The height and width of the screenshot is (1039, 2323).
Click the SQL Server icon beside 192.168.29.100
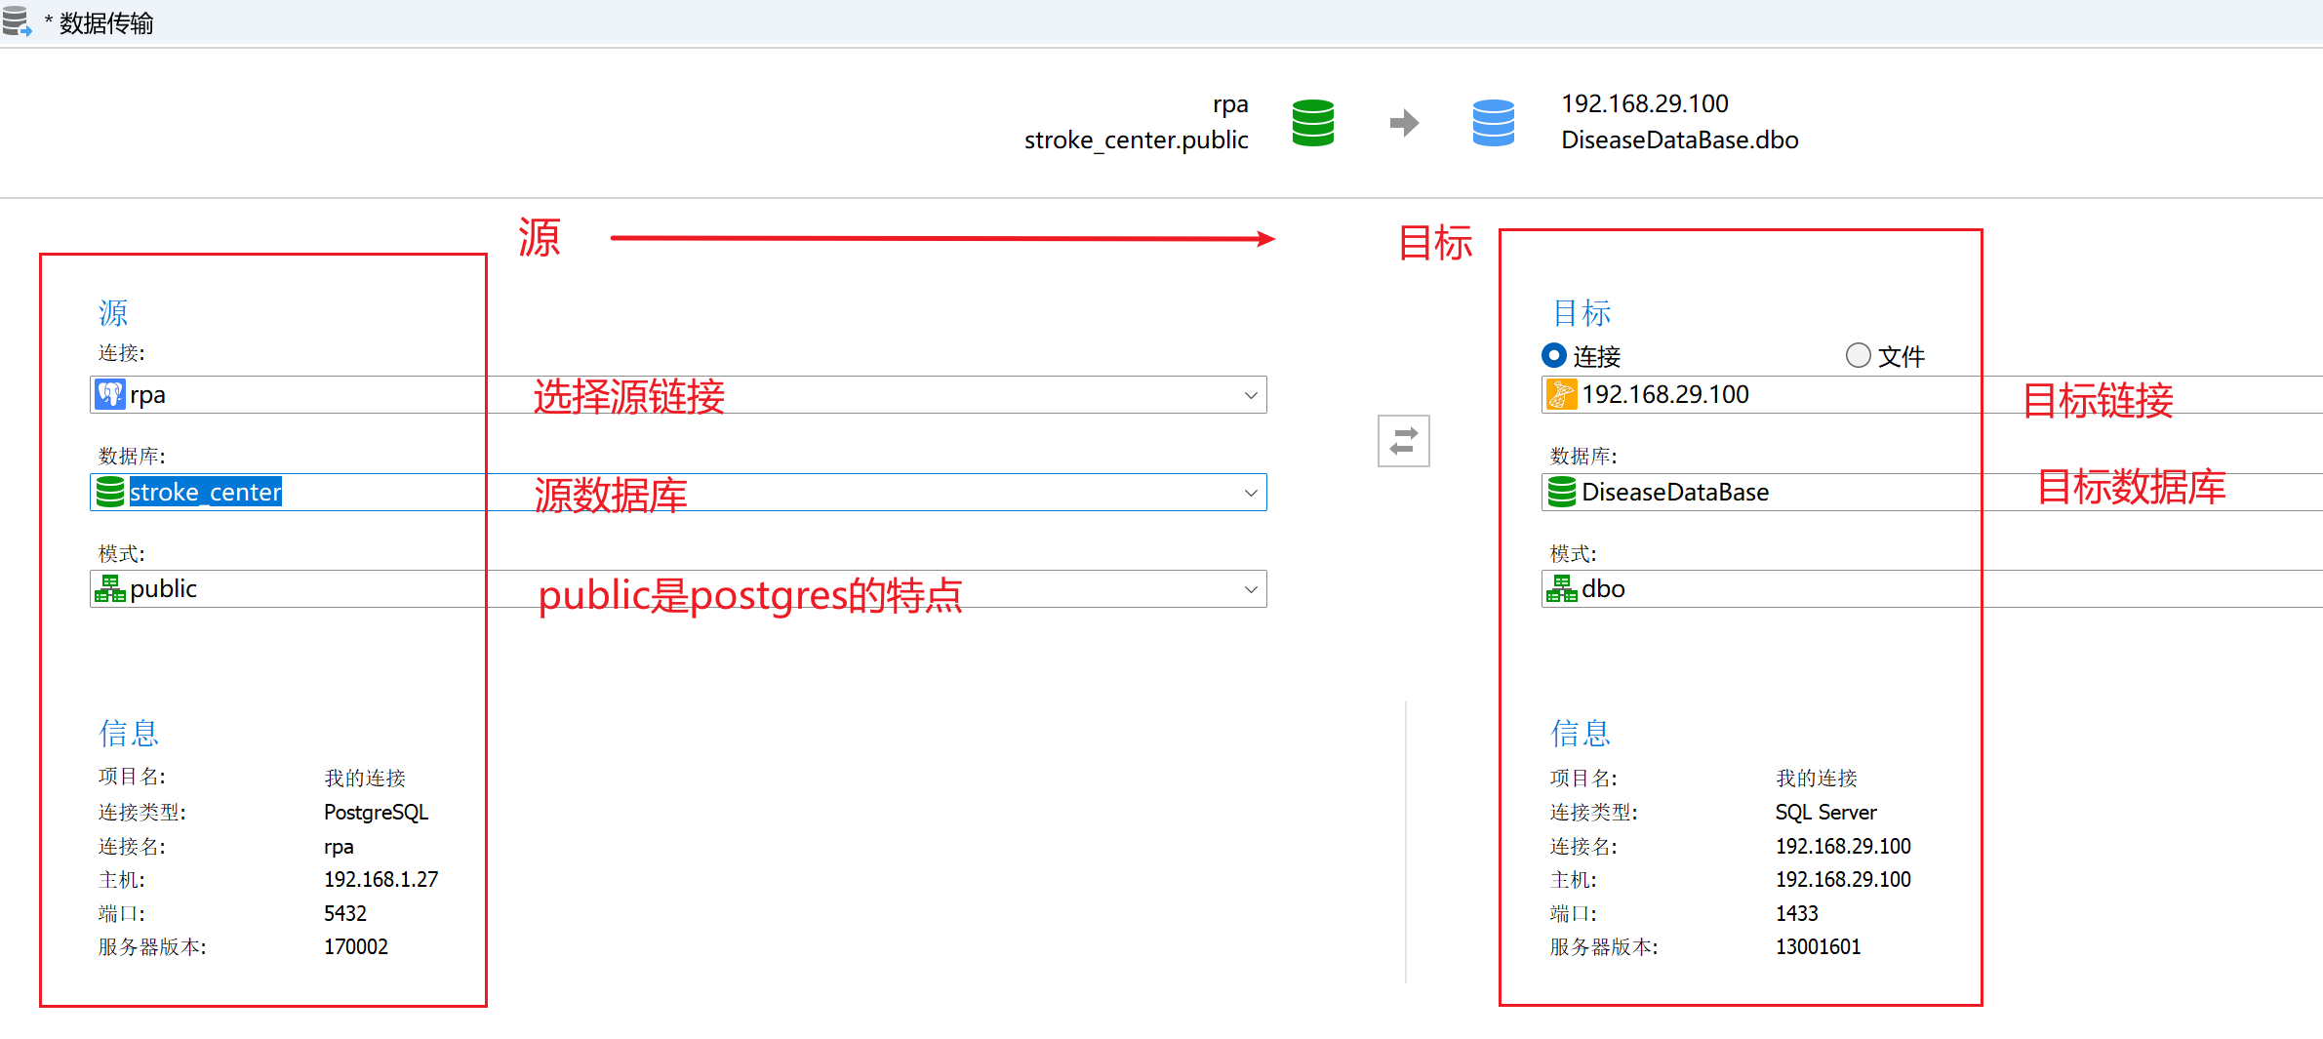1562,394
